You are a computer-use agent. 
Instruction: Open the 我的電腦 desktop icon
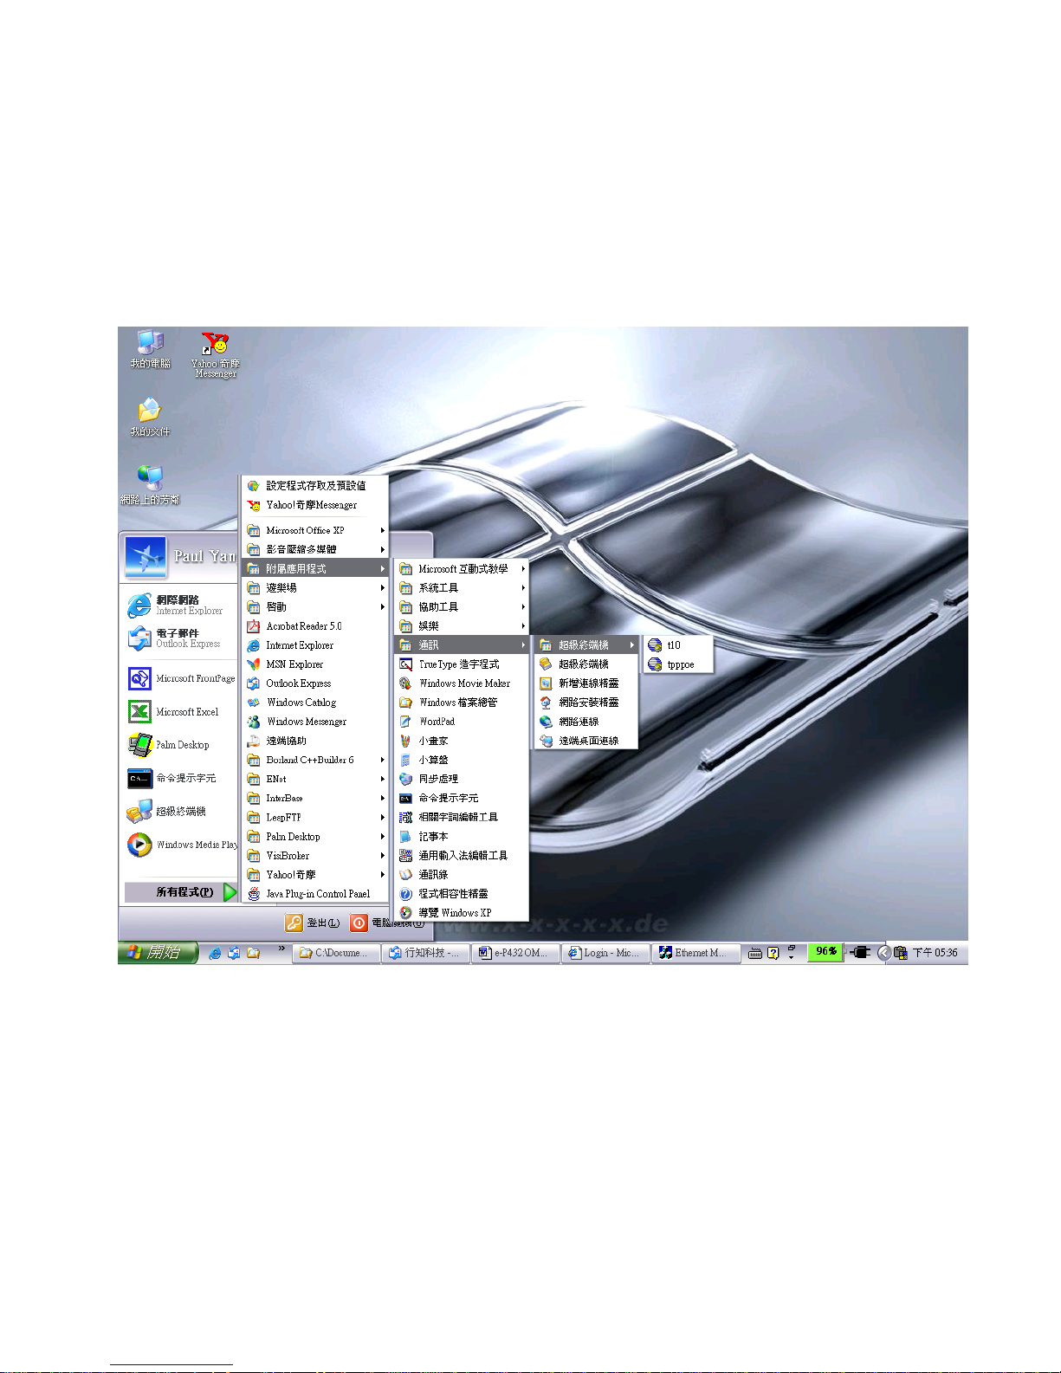(x=150, y=349)
